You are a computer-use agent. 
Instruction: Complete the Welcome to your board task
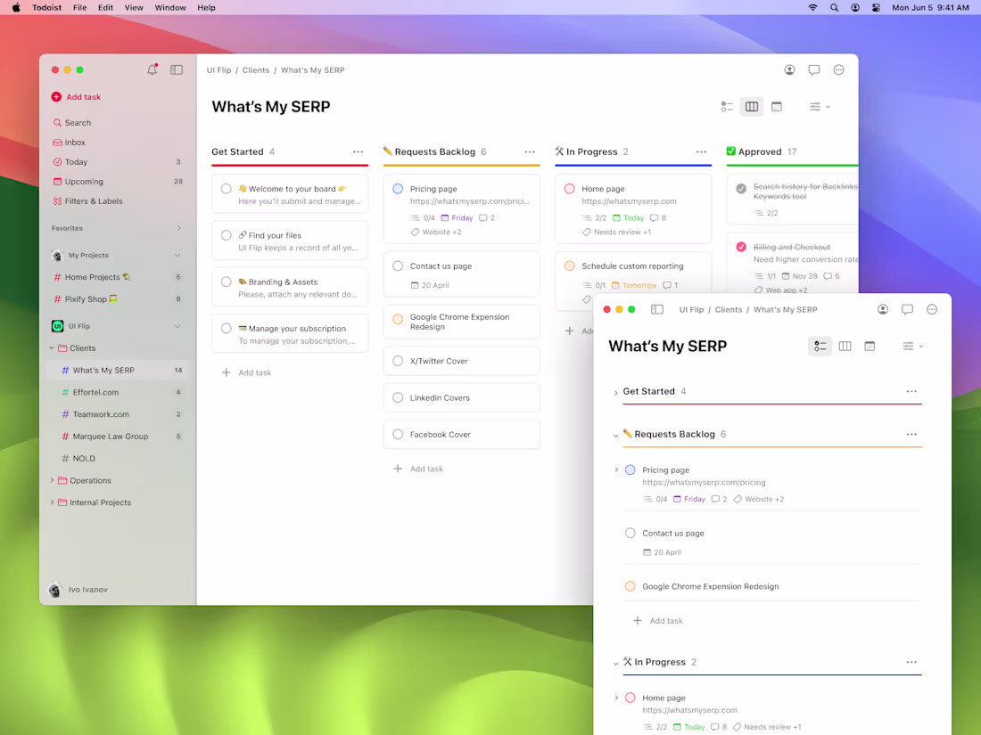pos(226,188)
